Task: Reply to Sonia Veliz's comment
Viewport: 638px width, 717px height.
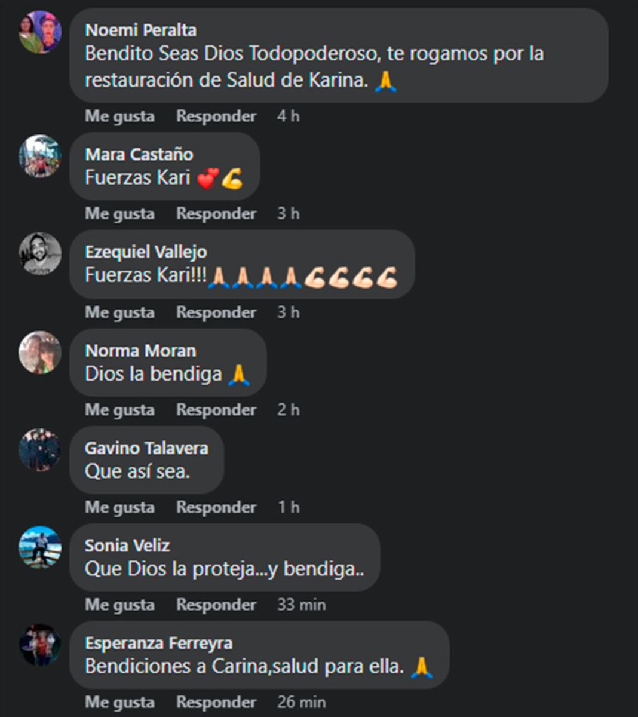Action: [x=216, y=604]
